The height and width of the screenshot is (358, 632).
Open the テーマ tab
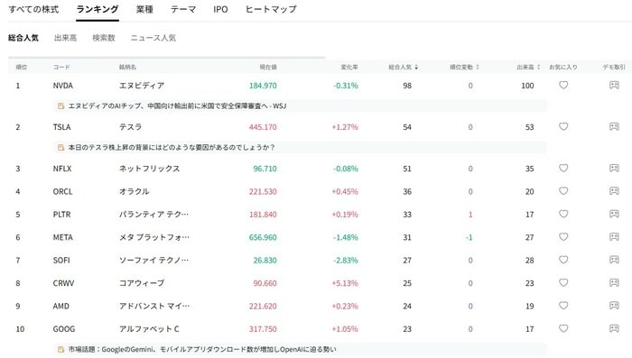point(183,9)
